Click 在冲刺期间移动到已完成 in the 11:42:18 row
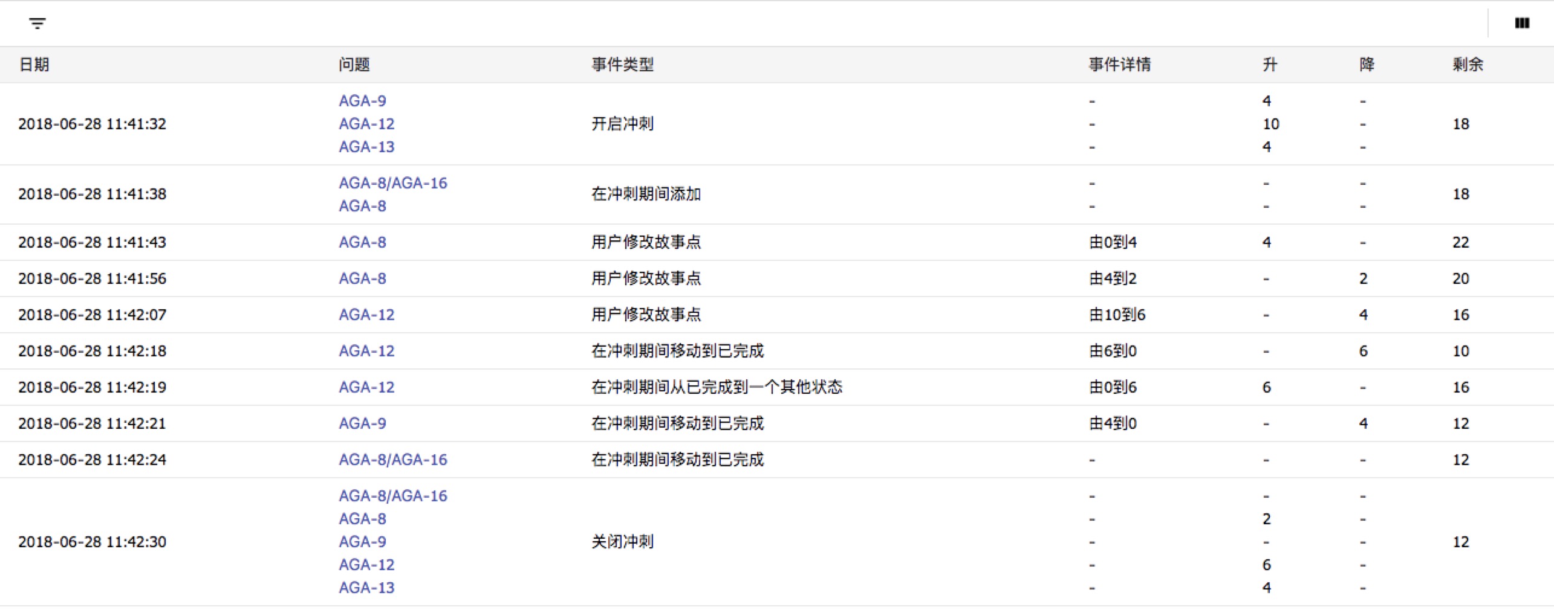Screen dimensions: 1554x610 click(677, 351)
